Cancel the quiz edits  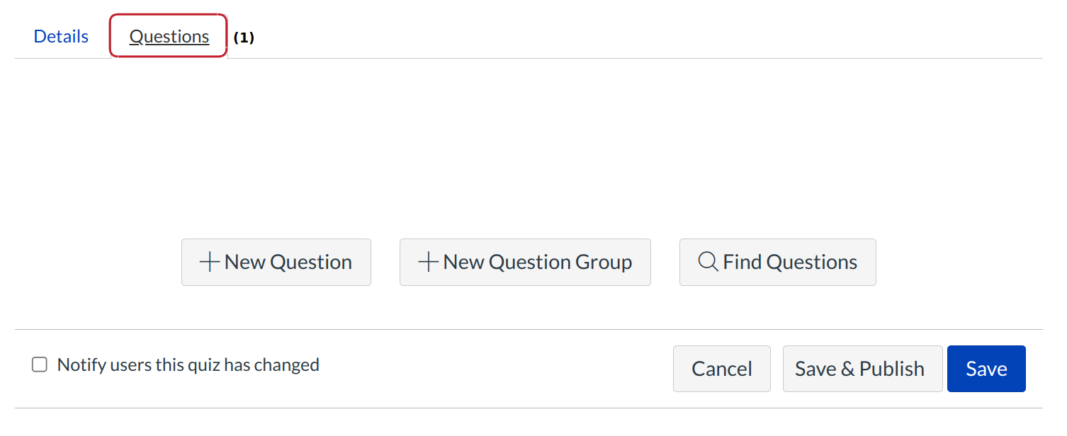pyautogui.click(x=721, y=369)
